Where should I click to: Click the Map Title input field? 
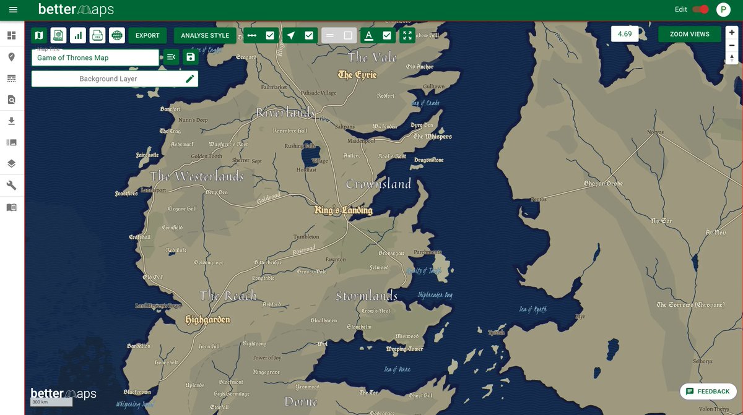[95, 58]
